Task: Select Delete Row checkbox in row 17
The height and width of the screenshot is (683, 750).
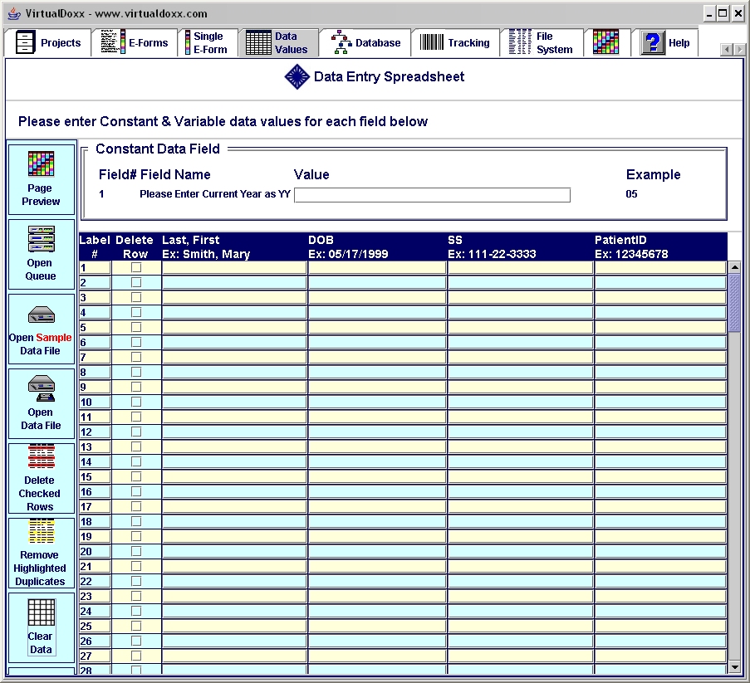Action: [x=136, y=506]
